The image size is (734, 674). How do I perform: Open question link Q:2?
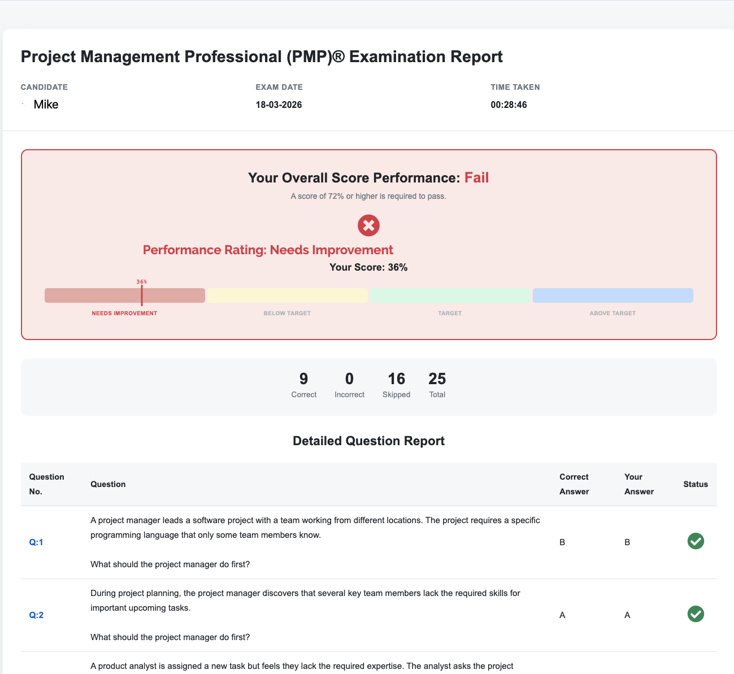(36, 615)
